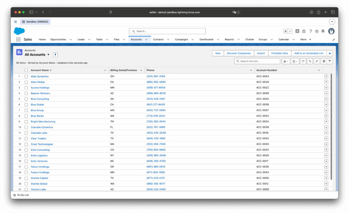The image size is (349, 213).
Task: Click the Accounts object icon
Action: tap(19, 52)
